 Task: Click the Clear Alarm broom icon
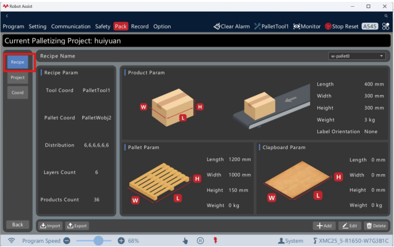217,26
